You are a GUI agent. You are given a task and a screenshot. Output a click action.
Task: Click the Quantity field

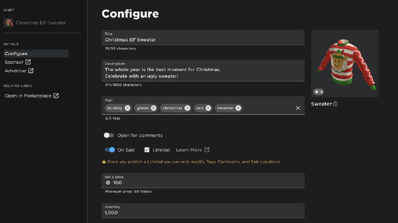[x=203, y=210]
